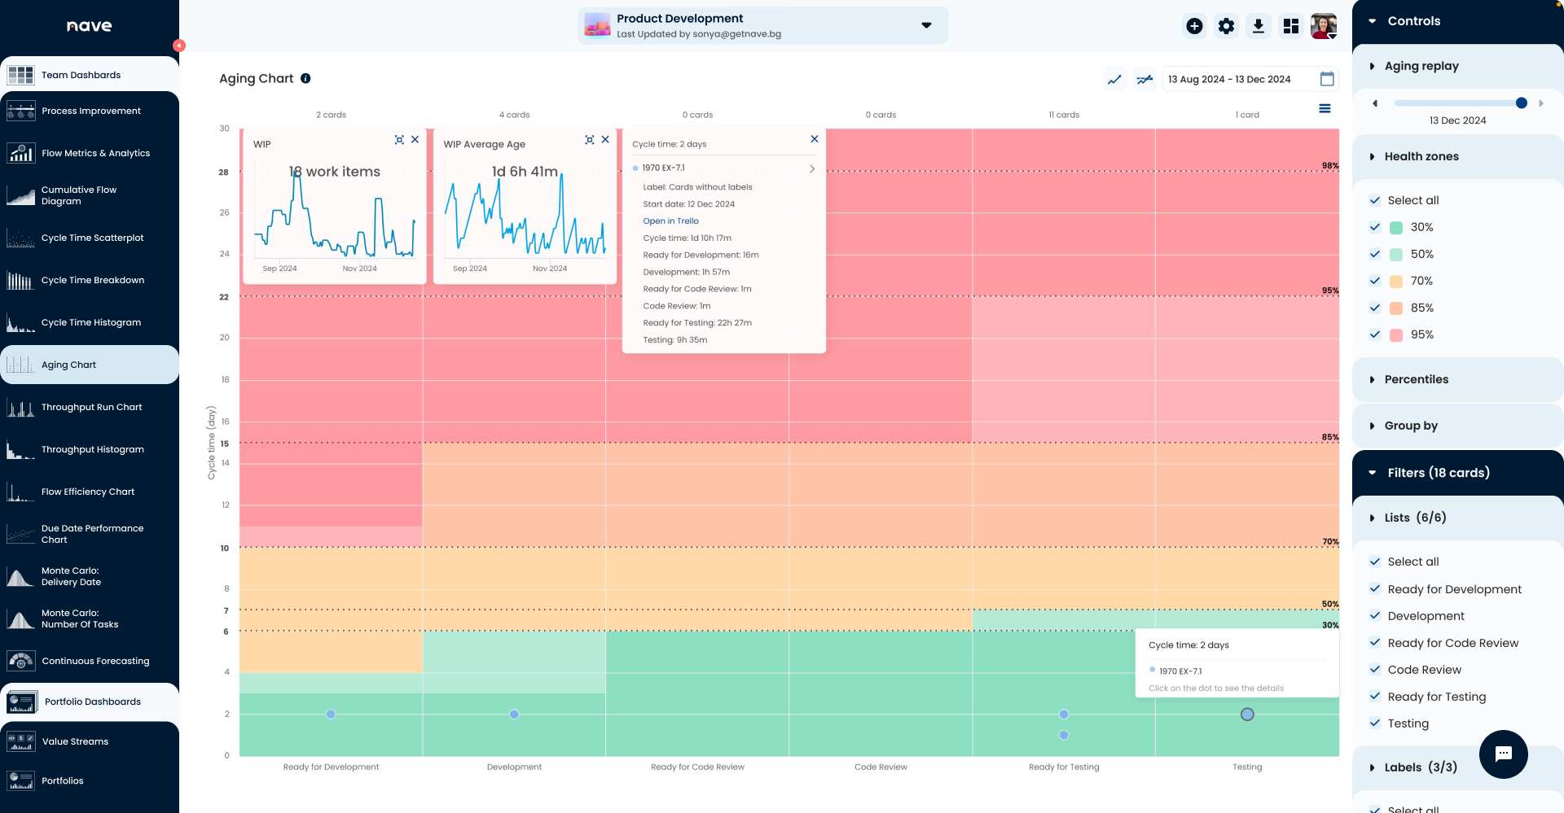Expand the Percentiles section
Image resolution: width=1564 pixels, height=813 pixels.
(1416, 379)
